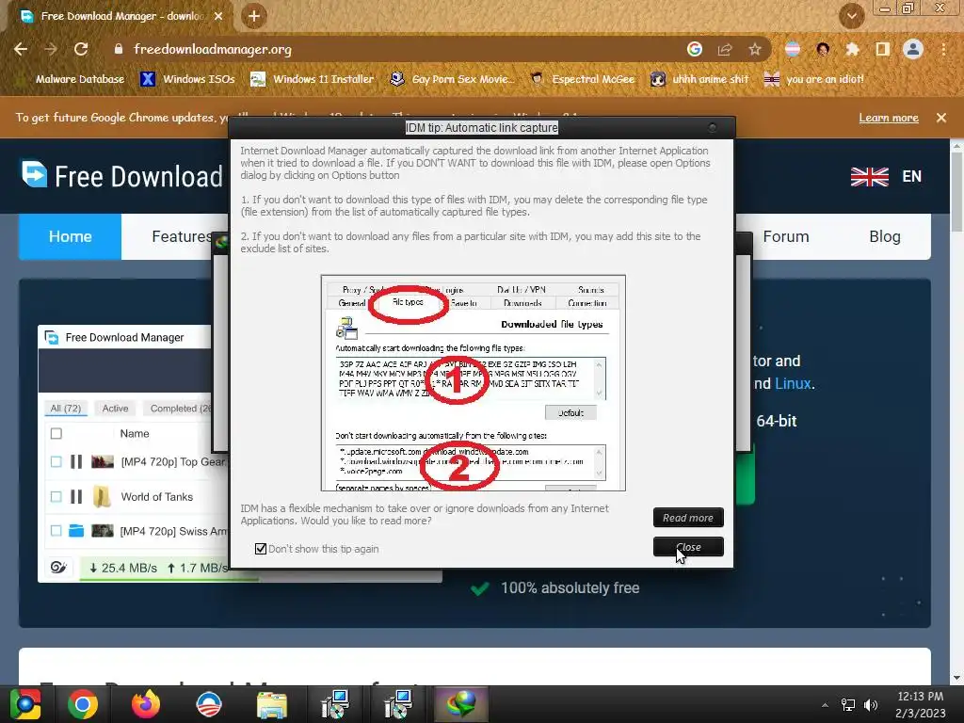Click the Free Download Manager site logo
Screen dimensions: 964x723
coord(123,176)
